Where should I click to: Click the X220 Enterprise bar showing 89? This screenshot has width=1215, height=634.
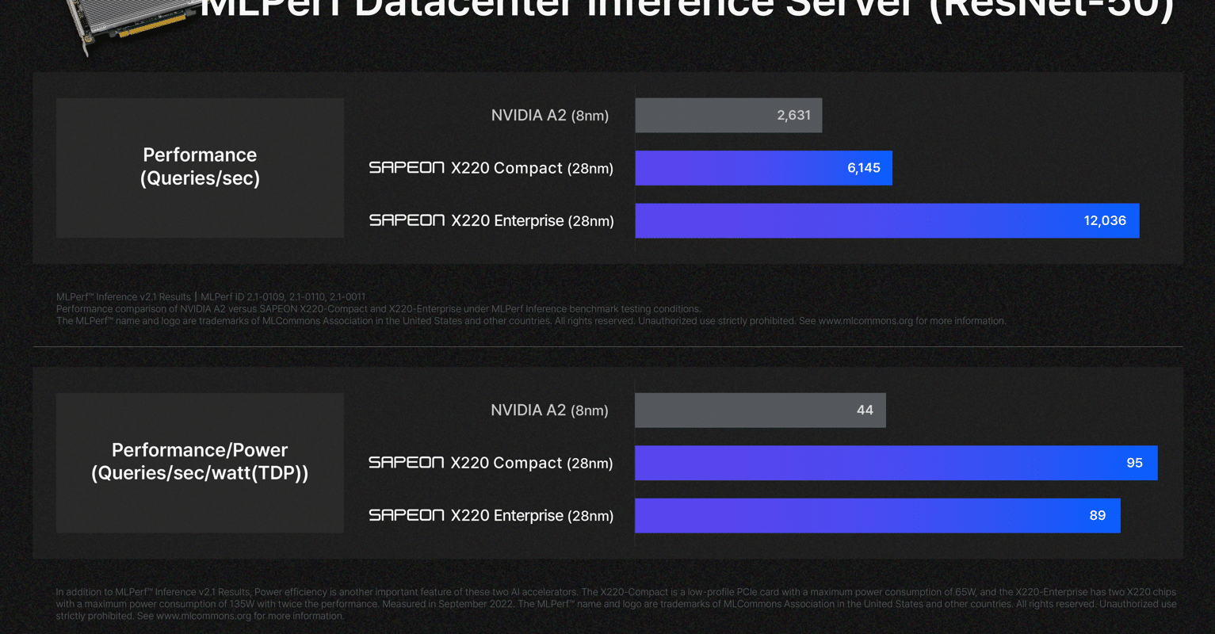[877, 515]
